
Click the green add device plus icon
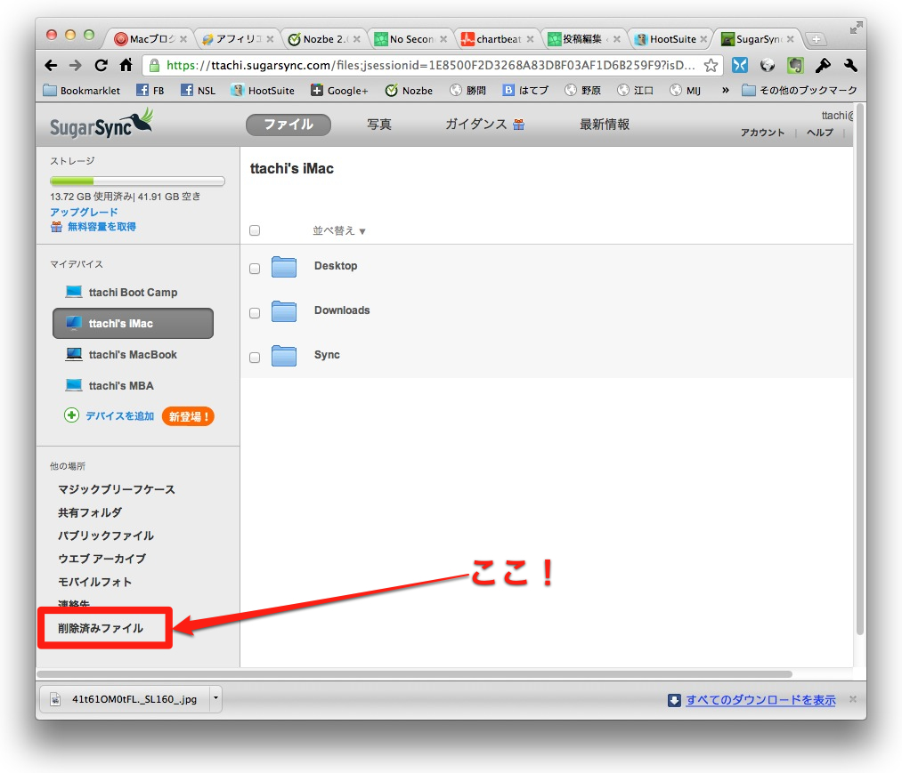72,415
